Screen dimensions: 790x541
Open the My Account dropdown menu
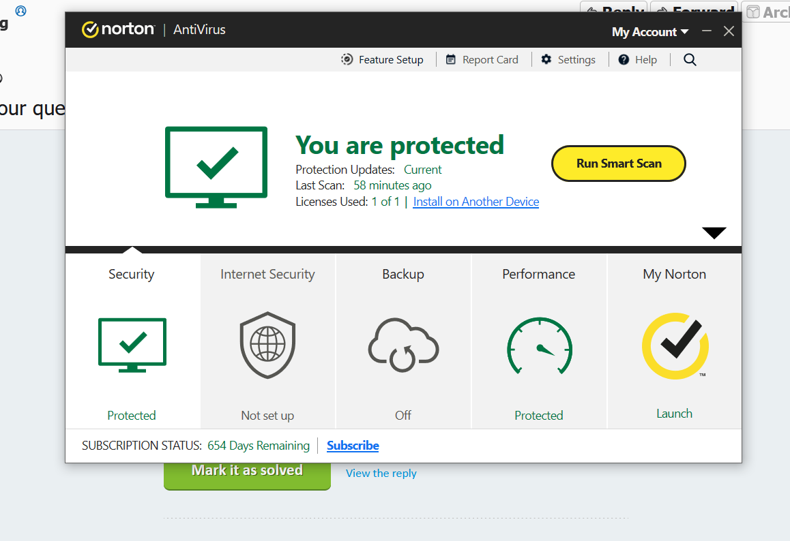(650, 32)
